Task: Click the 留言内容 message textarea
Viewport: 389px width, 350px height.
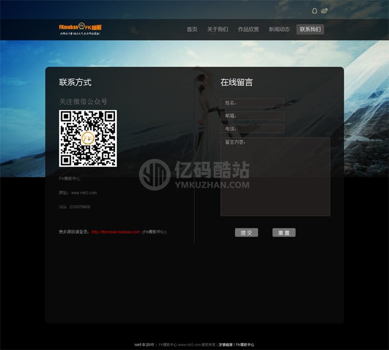Action: click(275, 178)
